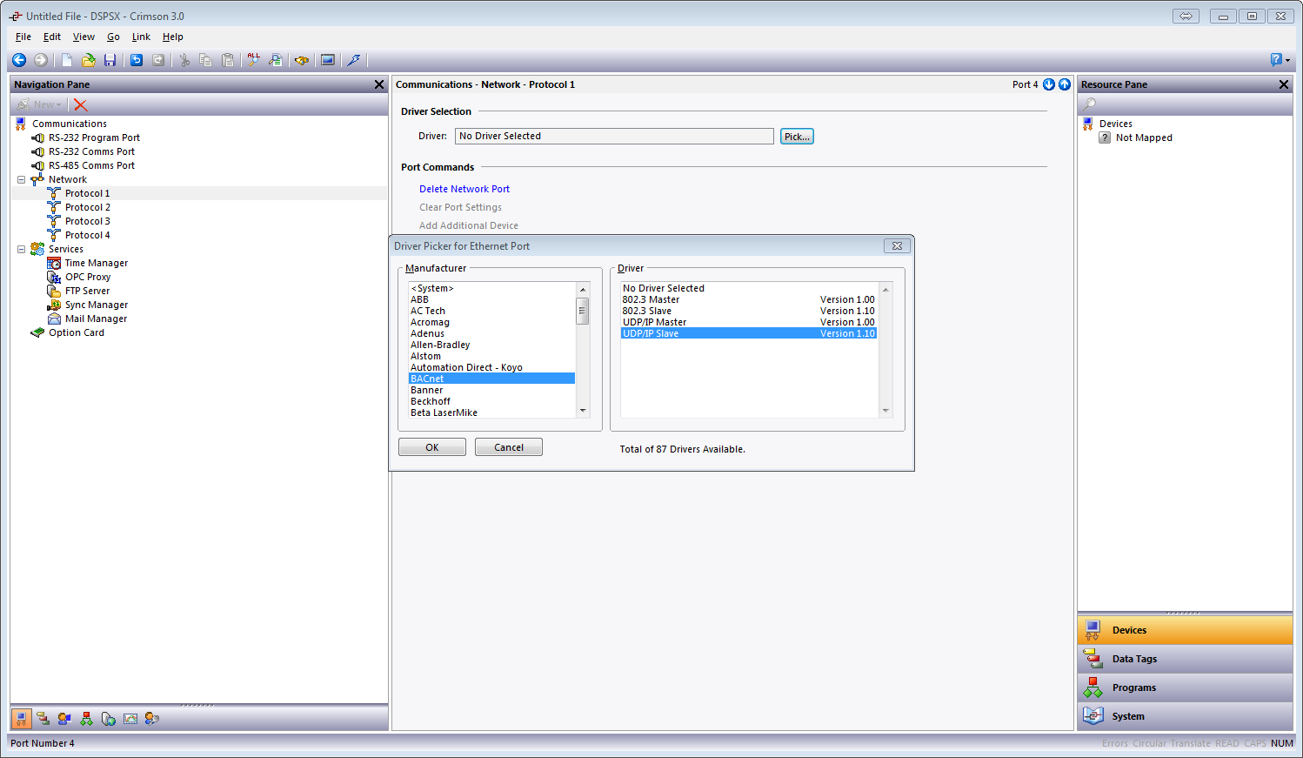Create a new file with the blank page icon

[67, 60]
